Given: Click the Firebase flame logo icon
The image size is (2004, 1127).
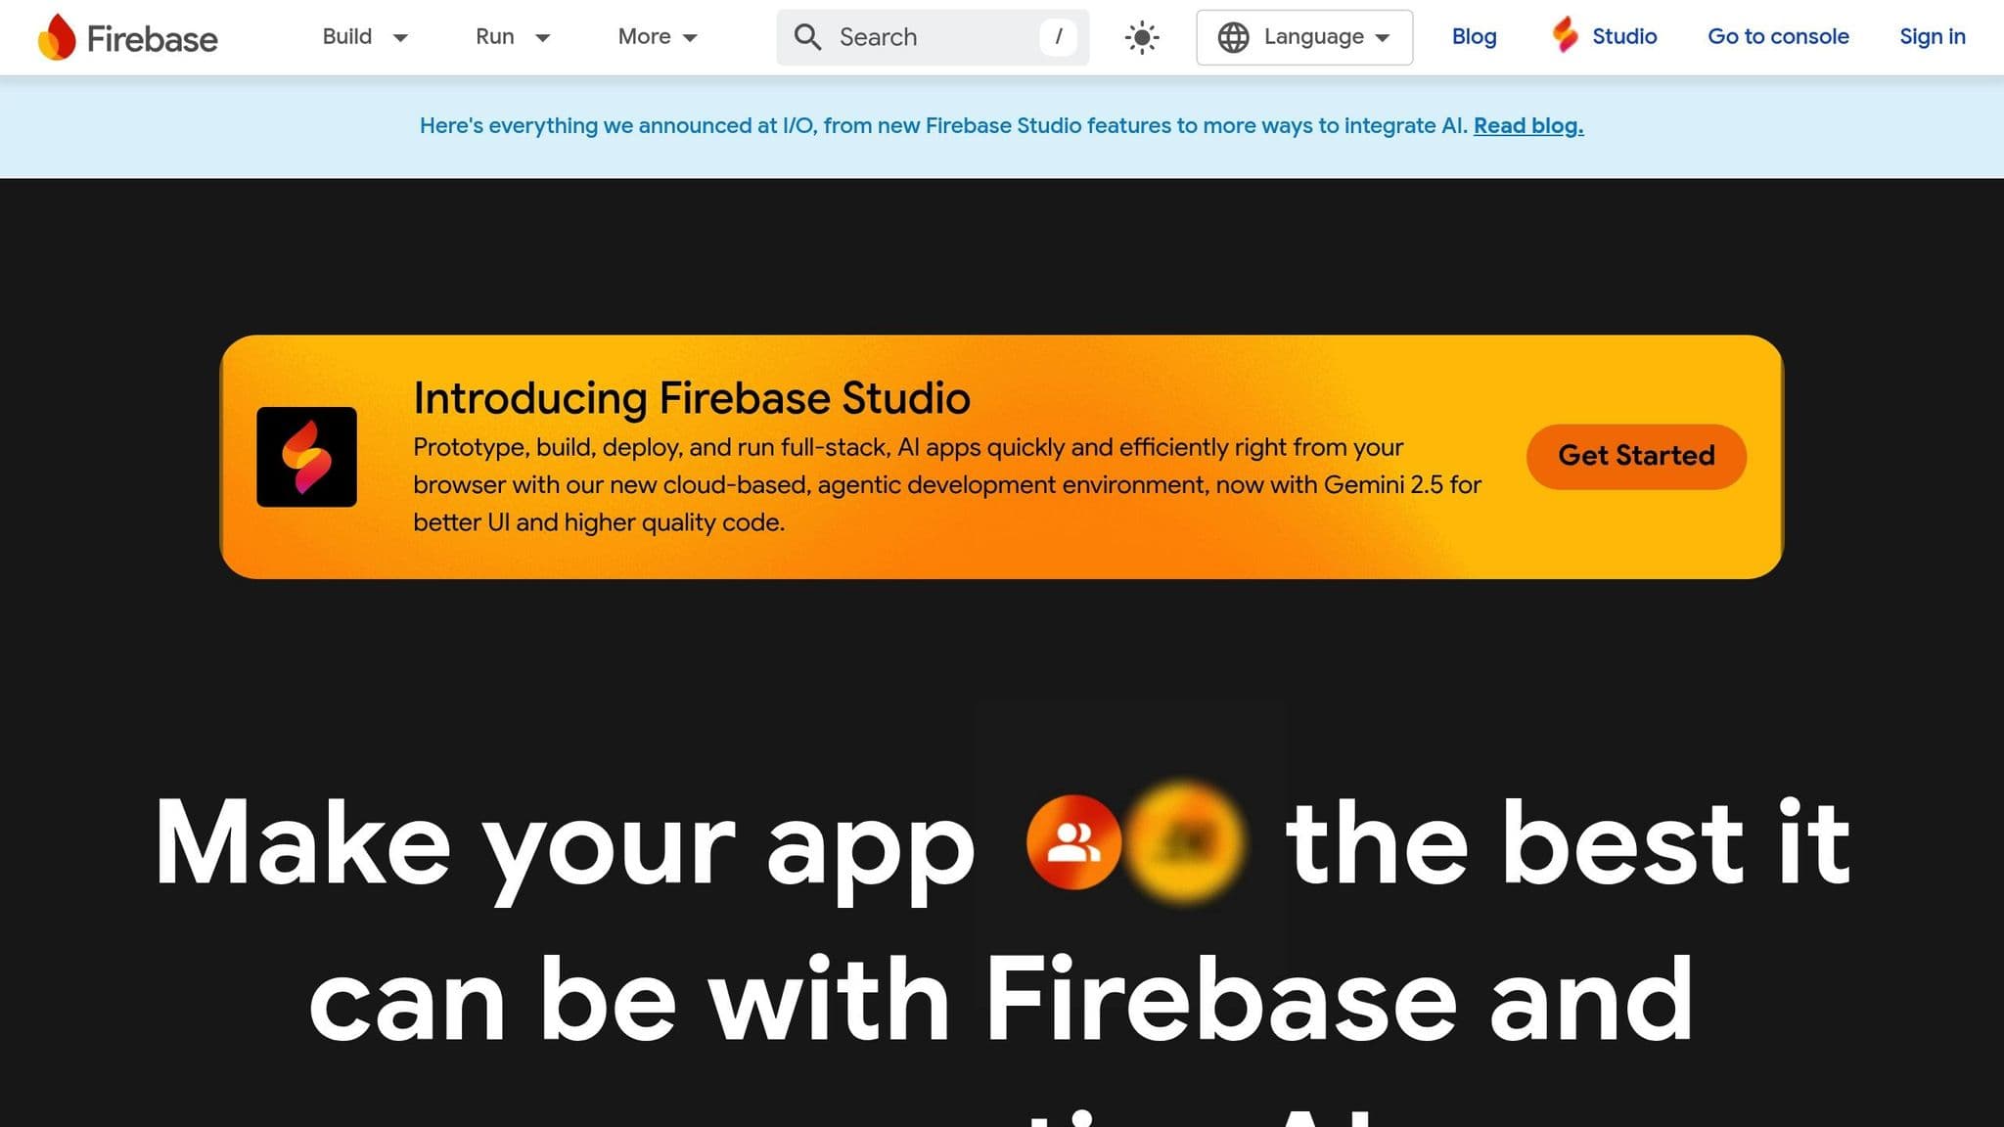Looking at the screenshot, I should tap(57, 37).
